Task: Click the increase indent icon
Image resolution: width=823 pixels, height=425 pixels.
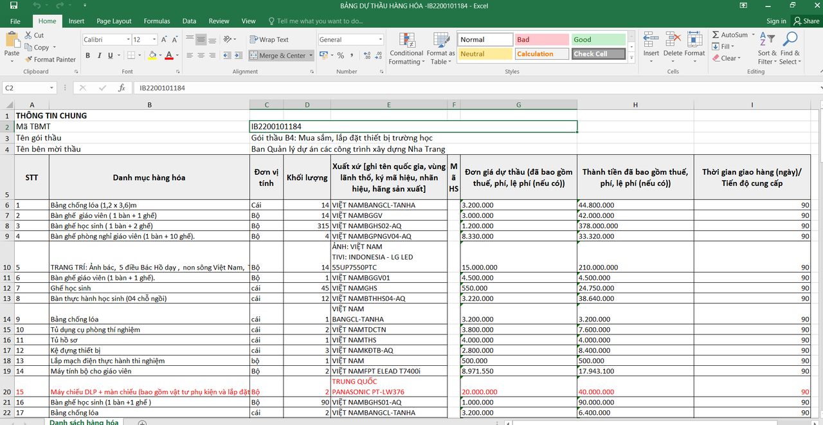Action: tap(238, 56)
